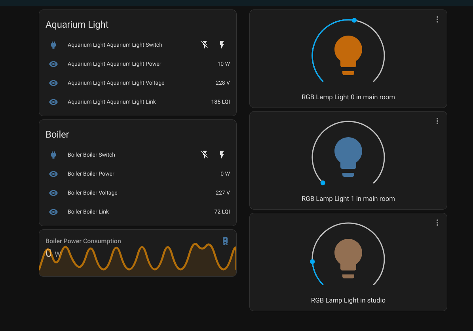Click brightness slider handle of studio light
This screenshot has height=331, width=473.
(313, 262)
